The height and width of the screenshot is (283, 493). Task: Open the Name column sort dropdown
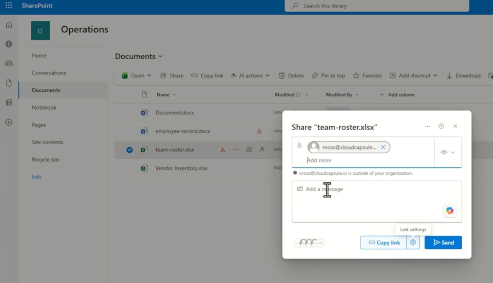tap(174, 95)
